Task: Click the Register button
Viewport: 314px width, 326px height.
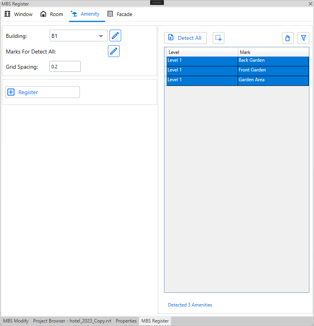Action: pyautogui.click(x=42, y=92)
